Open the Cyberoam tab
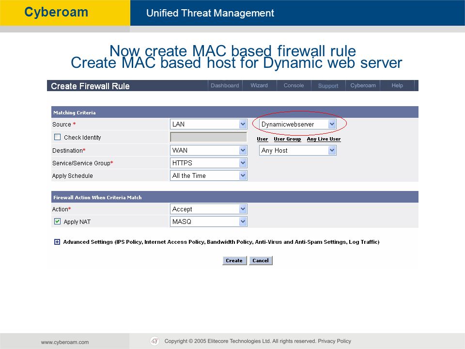Image resolution: width=465 pixels, height=349 pixels. click(x=363, y=85)
